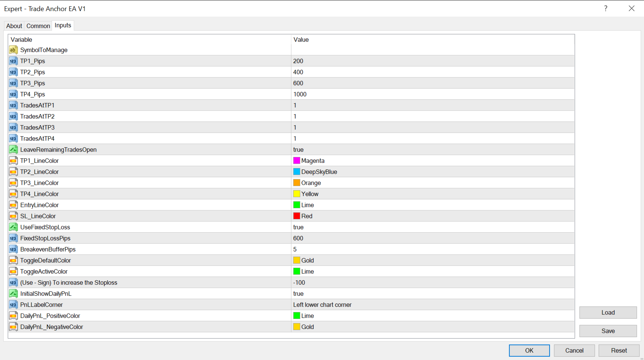Toggle InitialShowDailyPnL true value
The height and width of the screenshot is (360, 644).
coord(433,294)
